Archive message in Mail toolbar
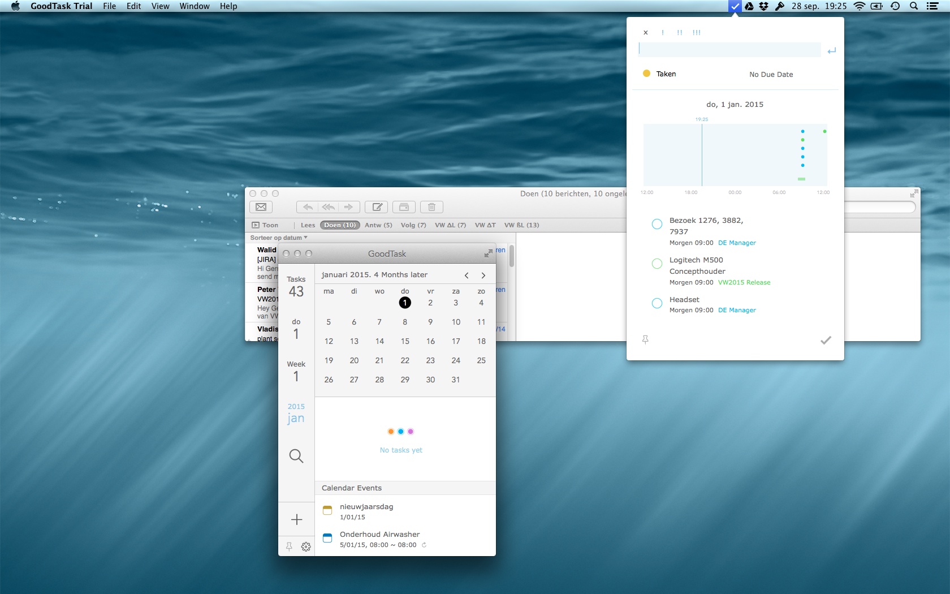Viewport: 950px width, 594px height. pos(404,207)
